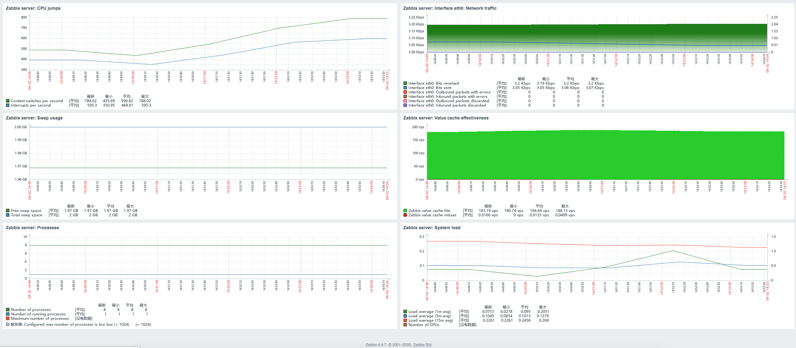Click Load average (1m avg) legend label
The image size is (796, 348).
[x=429, y=312]
